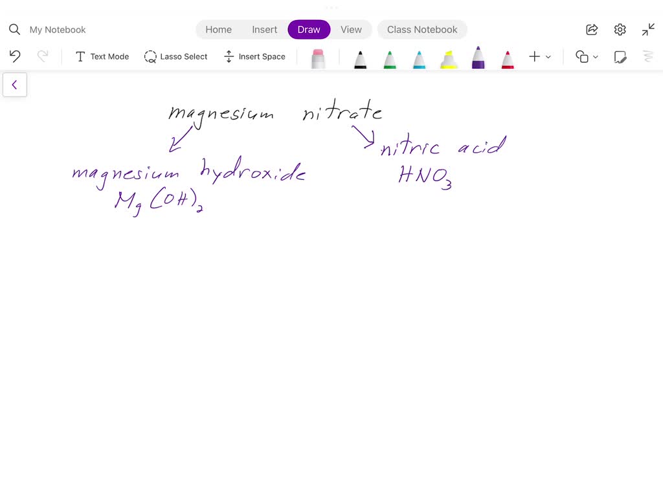Select the Eraser tool

[317, 57]
